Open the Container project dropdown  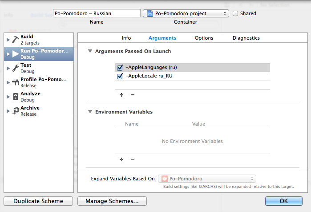point(186,13)
